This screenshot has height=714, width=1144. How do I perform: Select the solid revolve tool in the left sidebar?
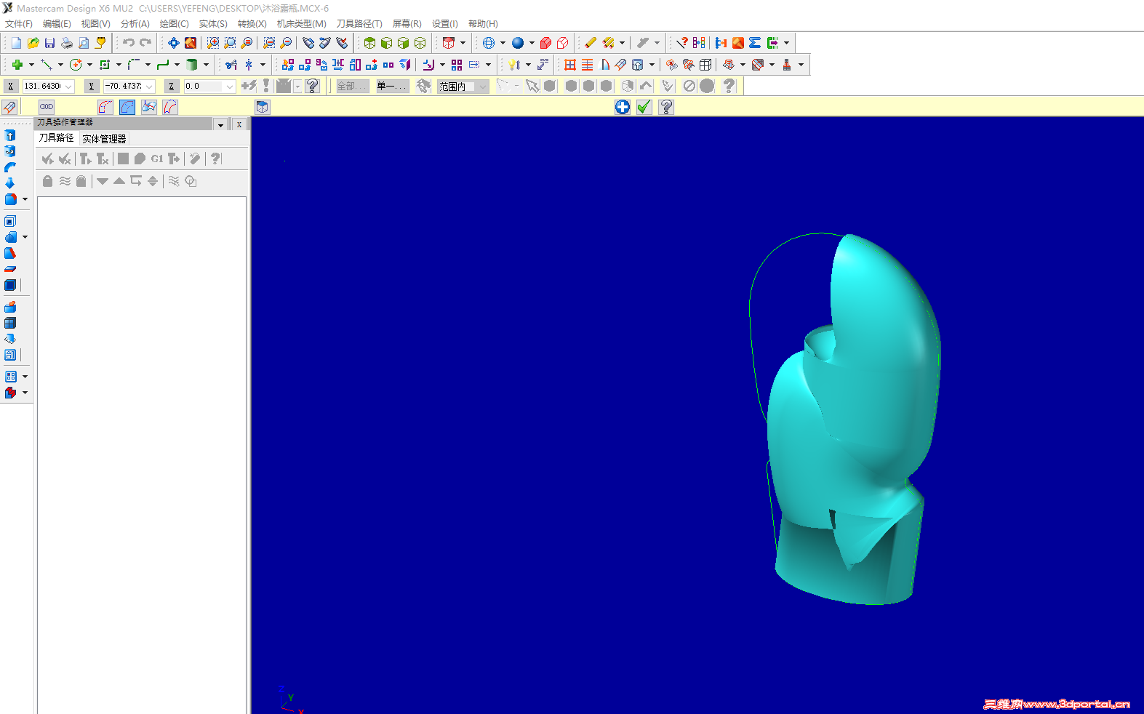[10, 151]
